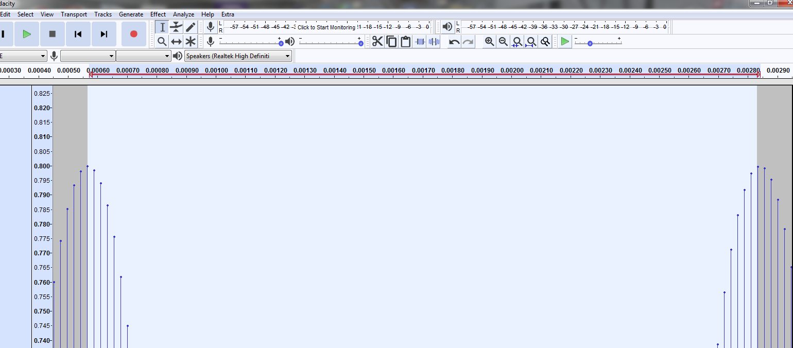Expand the recording device dropdown
This screenshot has width=793, height=348.
[88, 56]
